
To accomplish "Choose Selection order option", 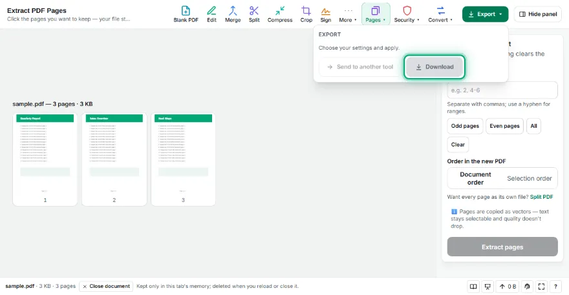I will click(x=530, y=178).
